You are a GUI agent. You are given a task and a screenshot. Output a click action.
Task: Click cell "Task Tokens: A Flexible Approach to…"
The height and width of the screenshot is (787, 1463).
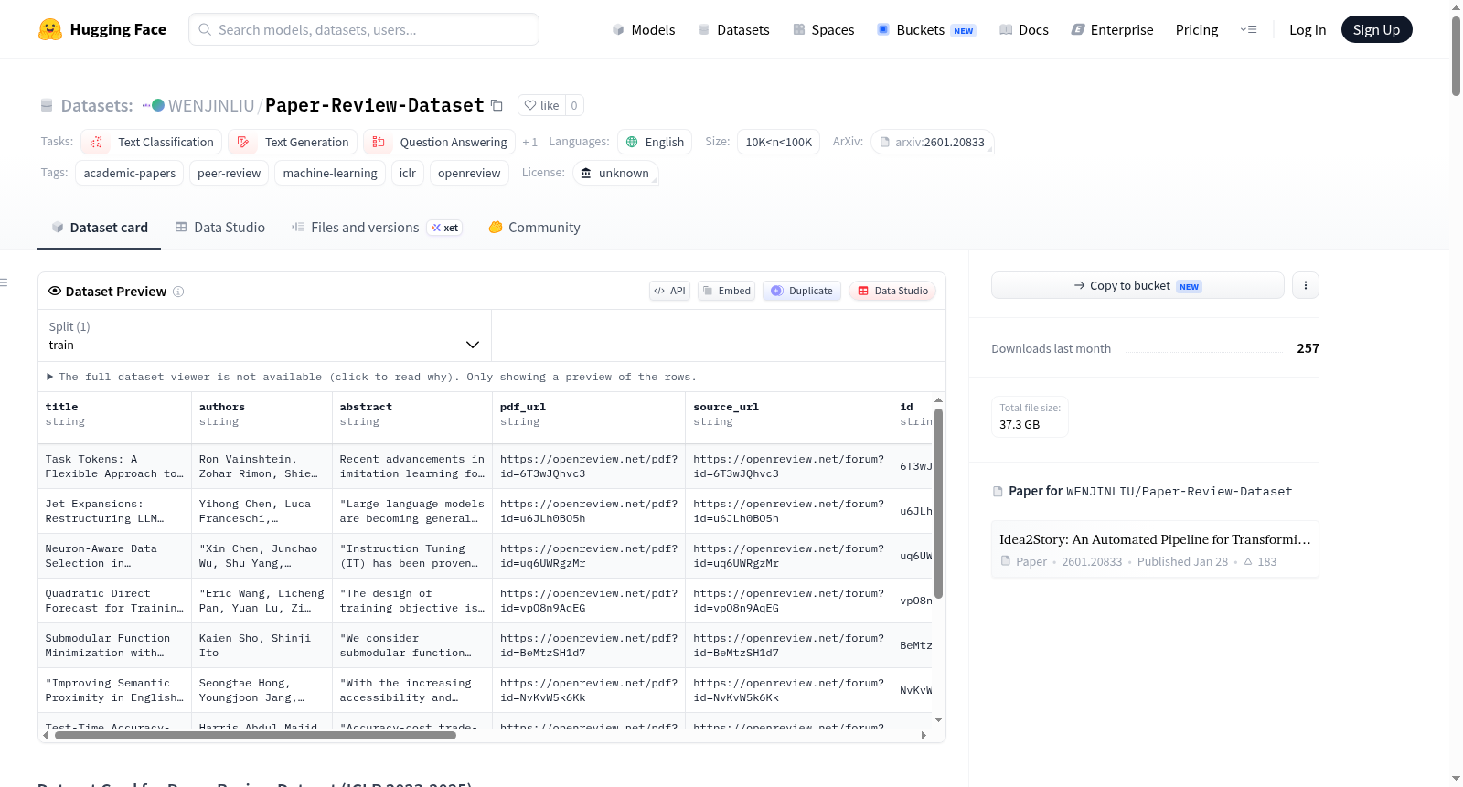(114, 466)
